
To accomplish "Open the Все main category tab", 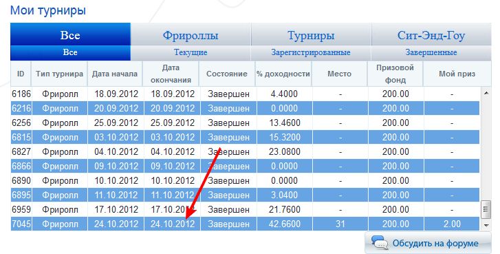I will 70,34.
